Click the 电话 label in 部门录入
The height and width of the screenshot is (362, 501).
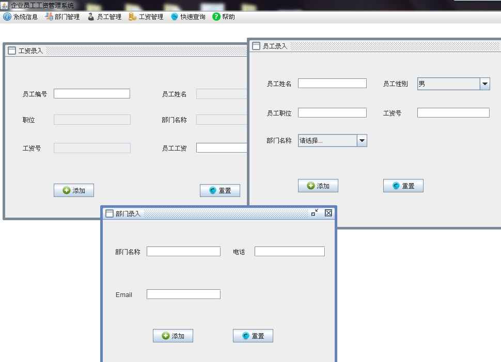tap(239, 252)
